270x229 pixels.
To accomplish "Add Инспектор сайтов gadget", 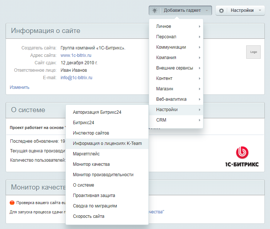I will [x=107, y=133].
